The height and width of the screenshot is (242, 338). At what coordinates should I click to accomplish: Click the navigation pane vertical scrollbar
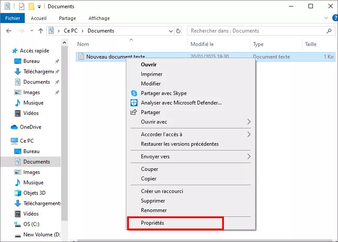click(x=65, y=134)
